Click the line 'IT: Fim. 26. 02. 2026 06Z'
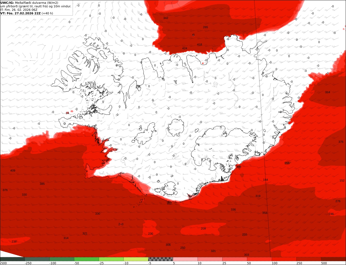Image resolution: width=346 pixels, height=265 pixels. (x=19, y=10)
